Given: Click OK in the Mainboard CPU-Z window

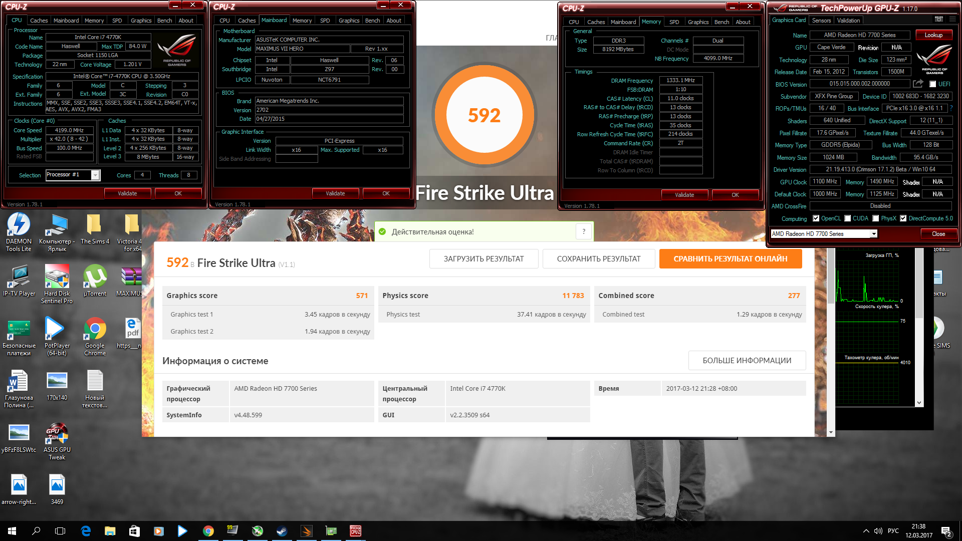Looking at the screenshot, I should [386, 193].
